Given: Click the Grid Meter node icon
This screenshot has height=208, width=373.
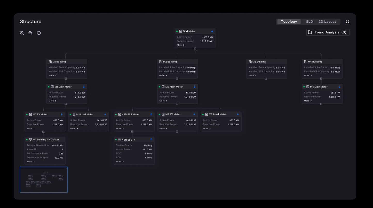Looking at the screenshot, I should click(x=181, y=31).
